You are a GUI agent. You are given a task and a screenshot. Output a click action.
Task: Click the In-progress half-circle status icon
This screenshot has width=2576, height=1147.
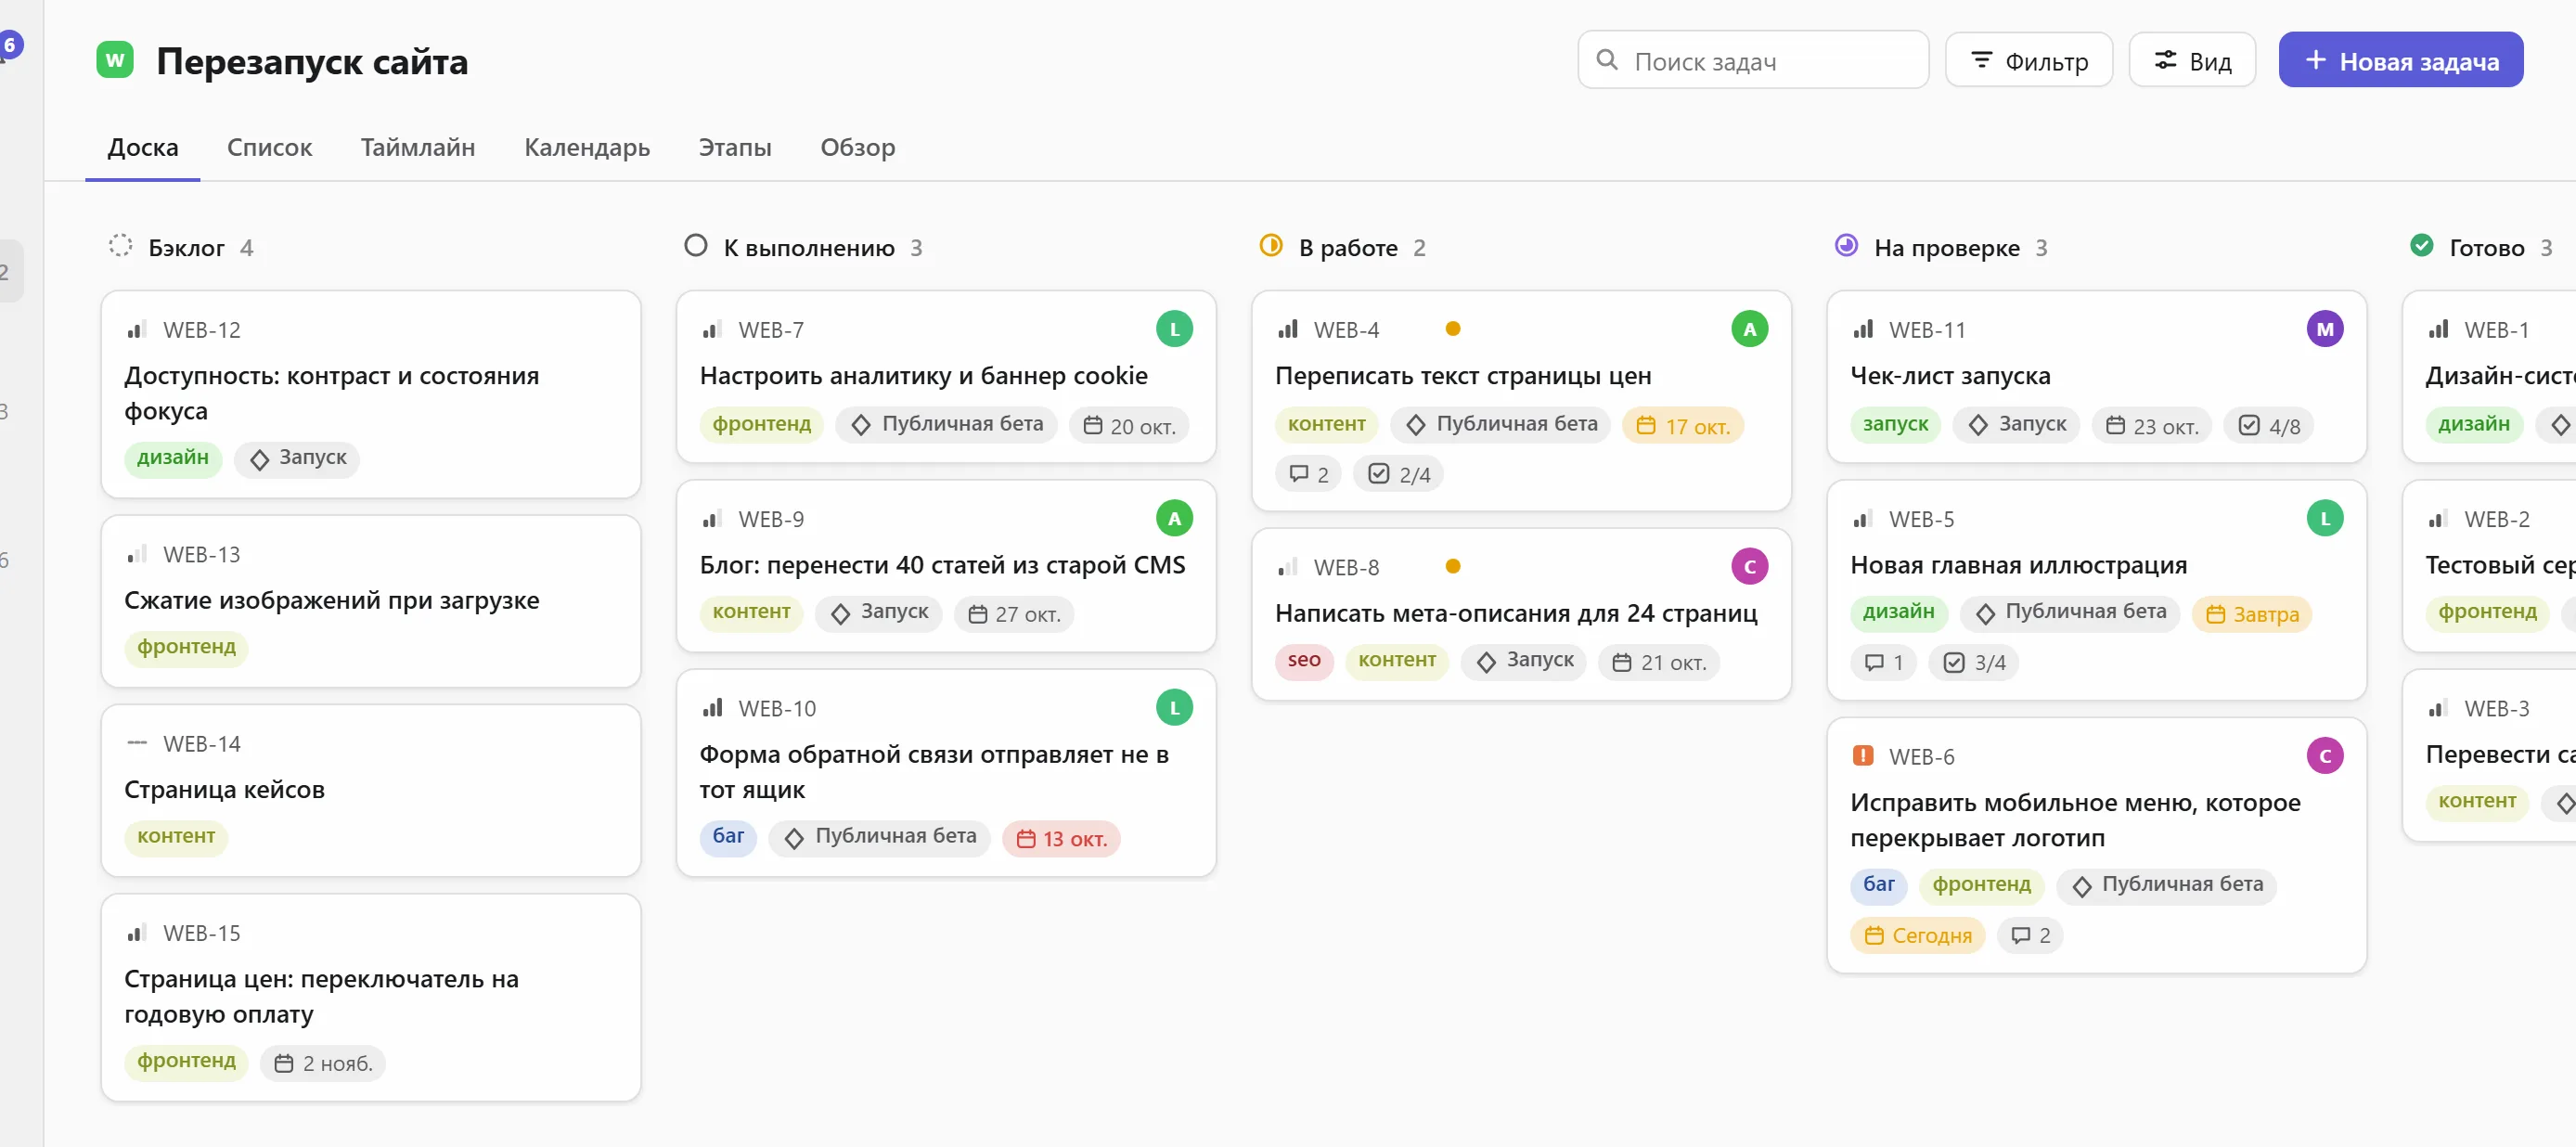point(1270,246)
